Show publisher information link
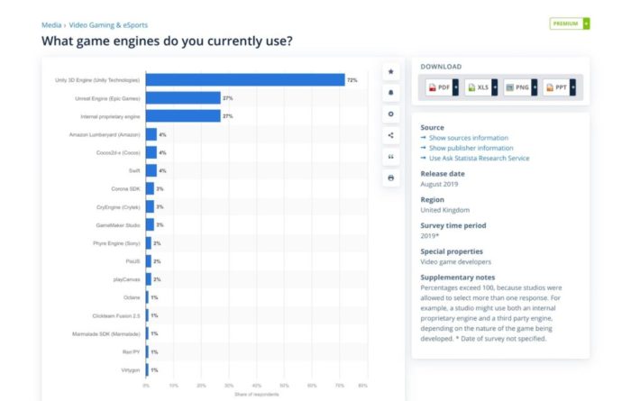This screenshot has height=401, width=631. click(x=471, y=148)
